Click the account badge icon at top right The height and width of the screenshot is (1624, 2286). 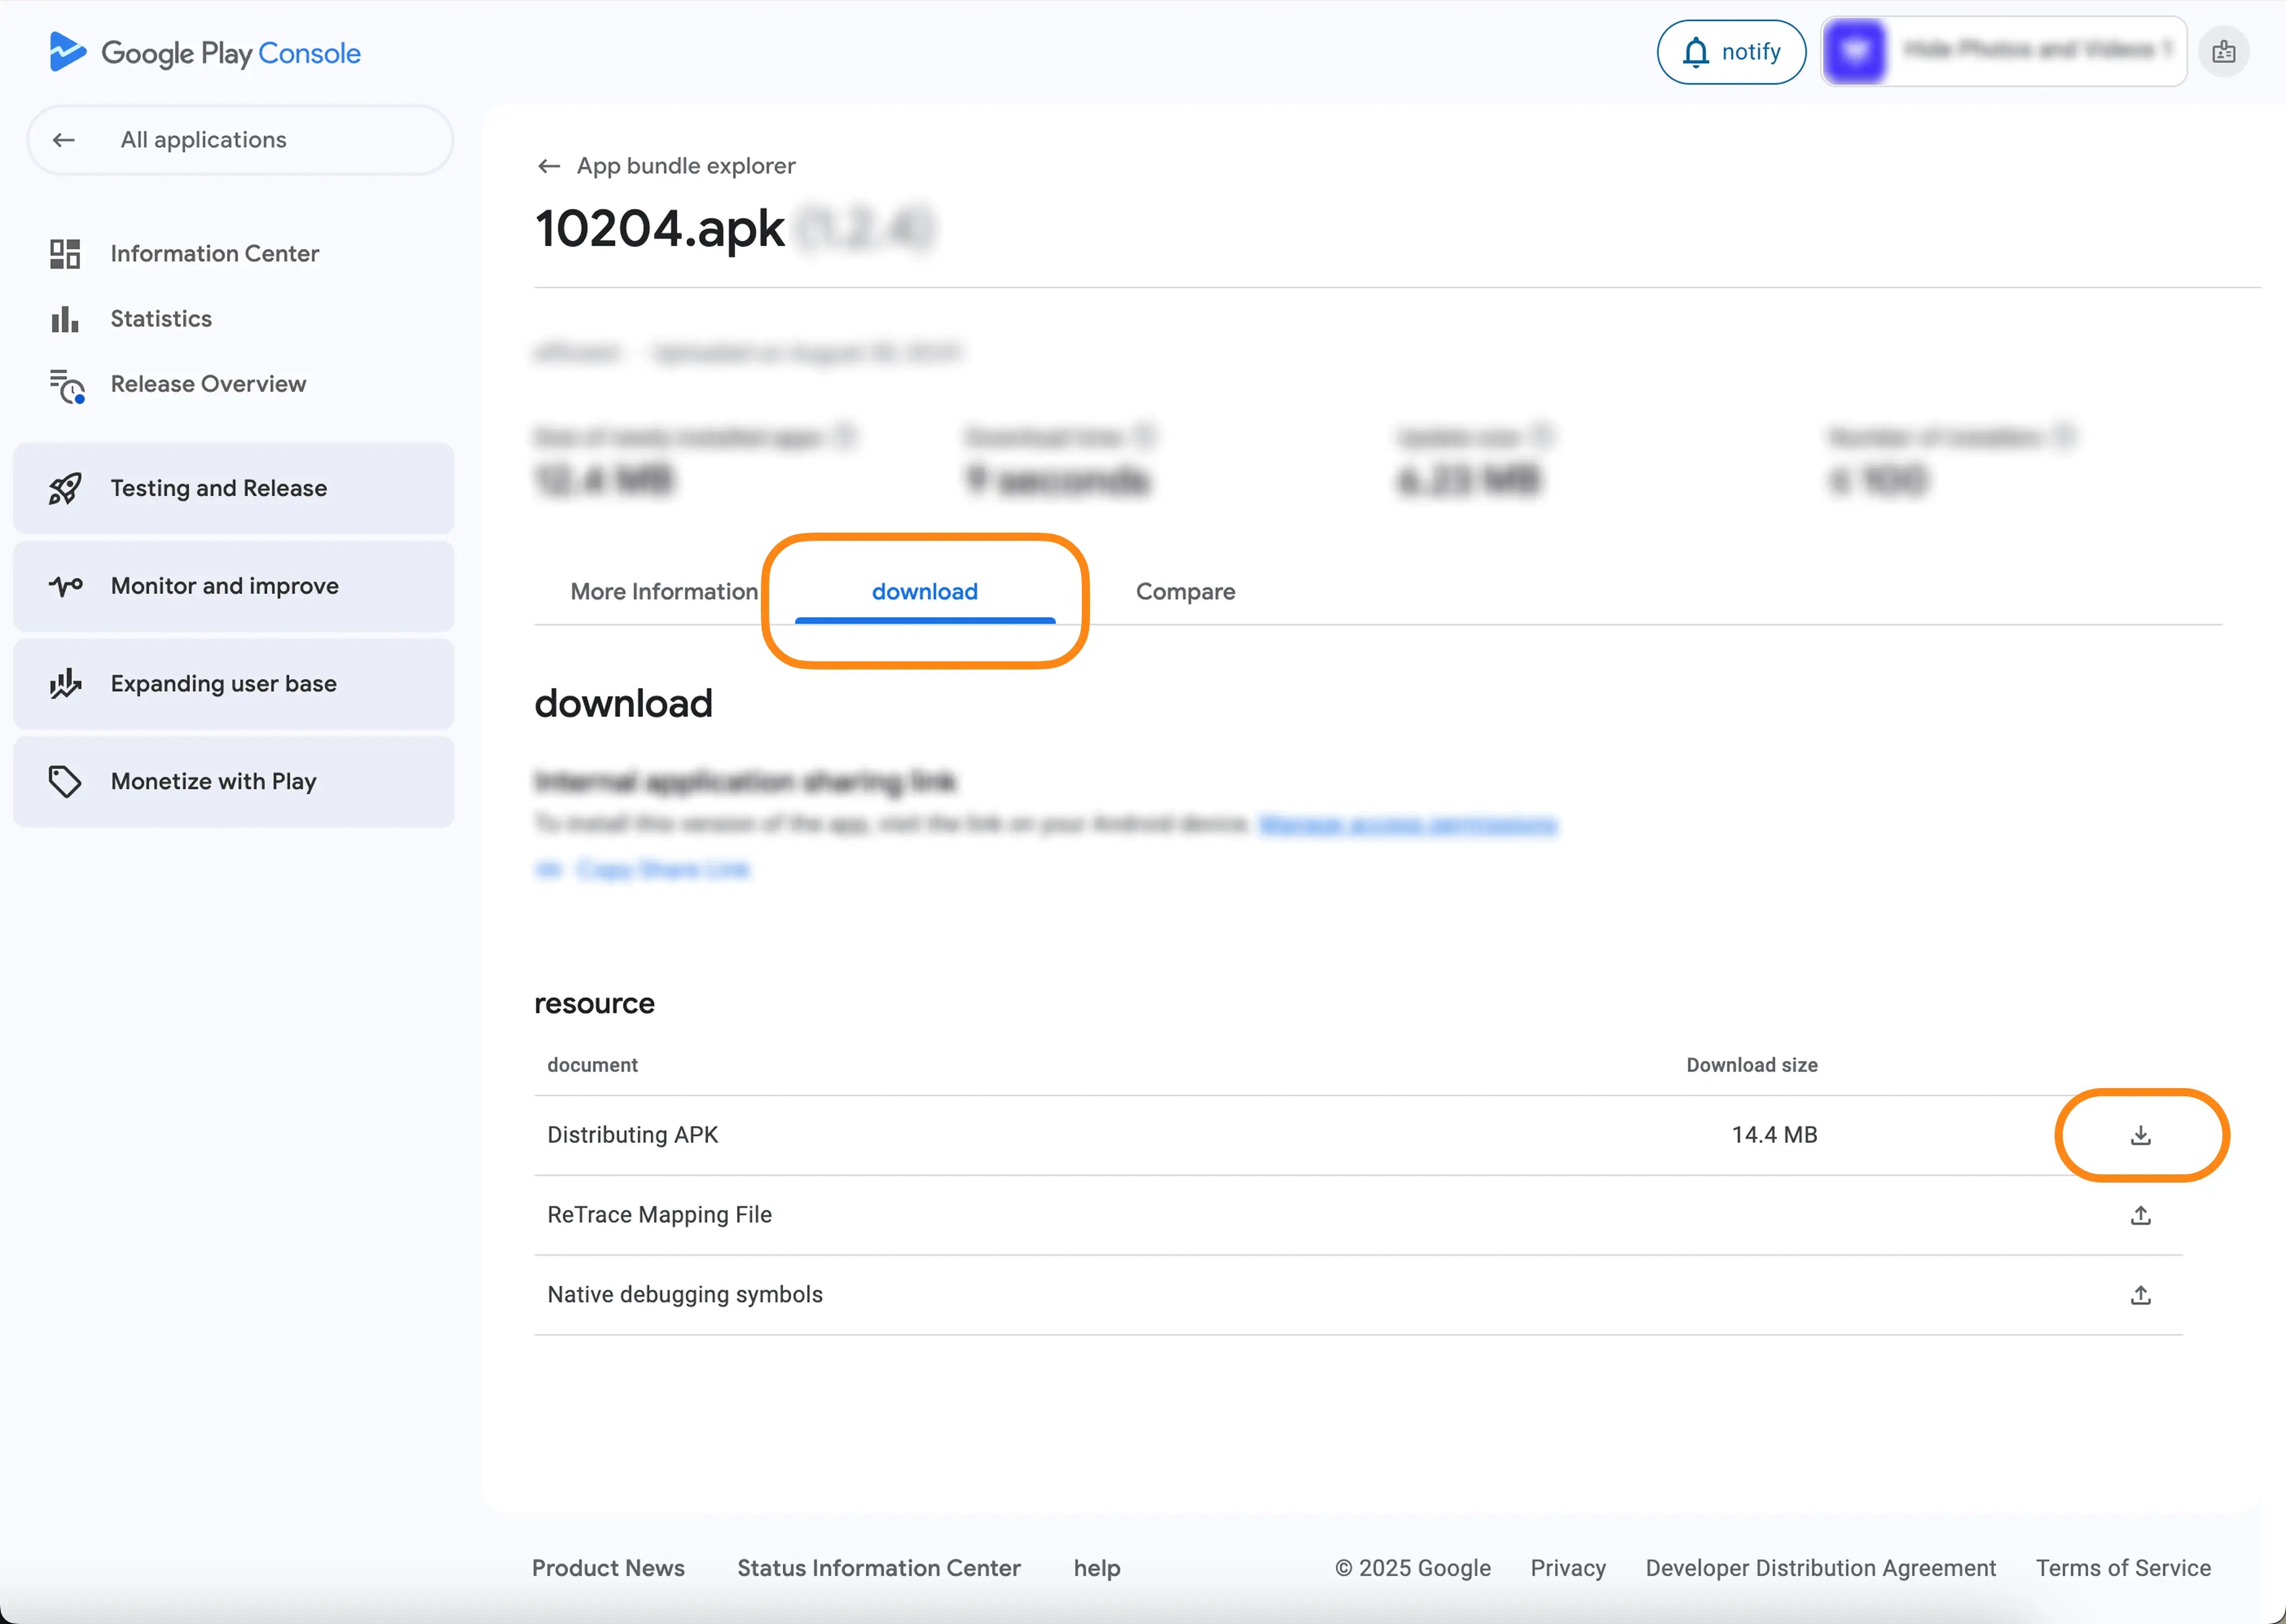tap(2223, 52)
